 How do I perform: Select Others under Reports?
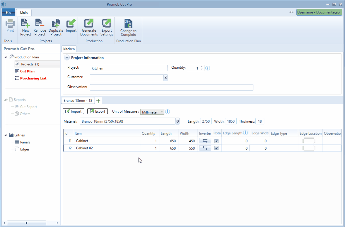(25, 114)
